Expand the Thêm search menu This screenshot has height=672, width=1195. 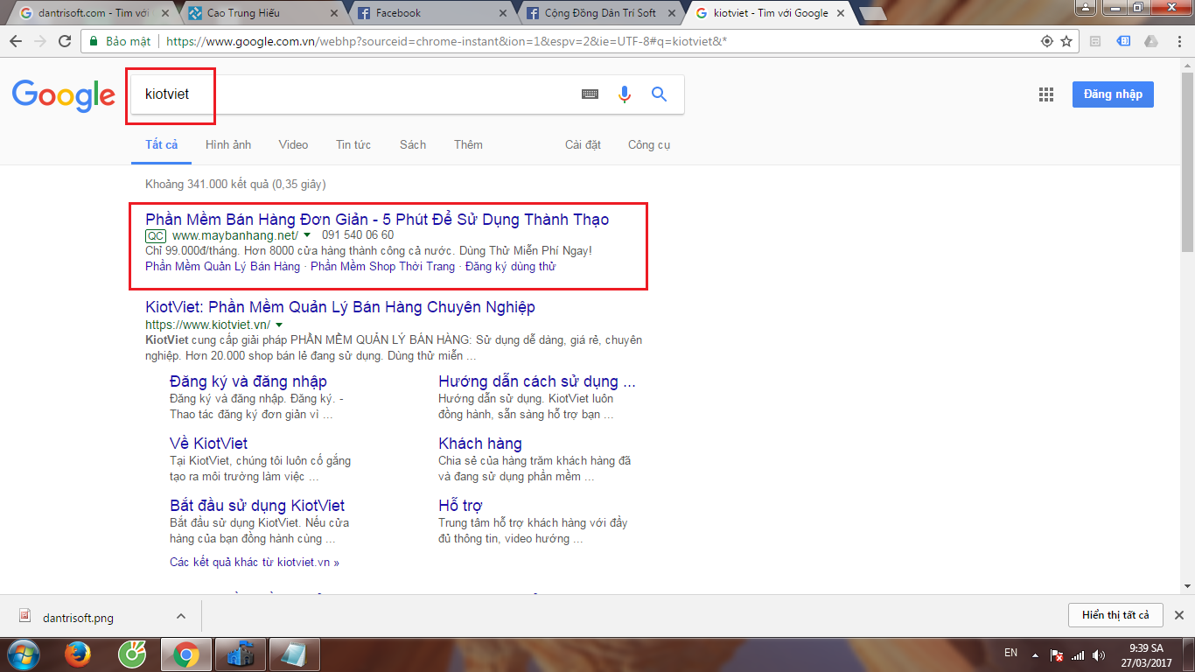[468, 144]
